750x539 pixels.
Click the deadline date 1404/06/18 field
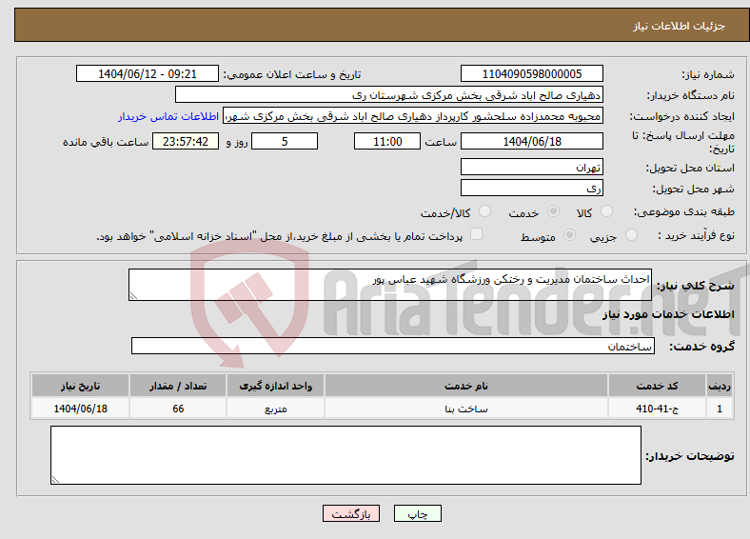coord(532,141)
